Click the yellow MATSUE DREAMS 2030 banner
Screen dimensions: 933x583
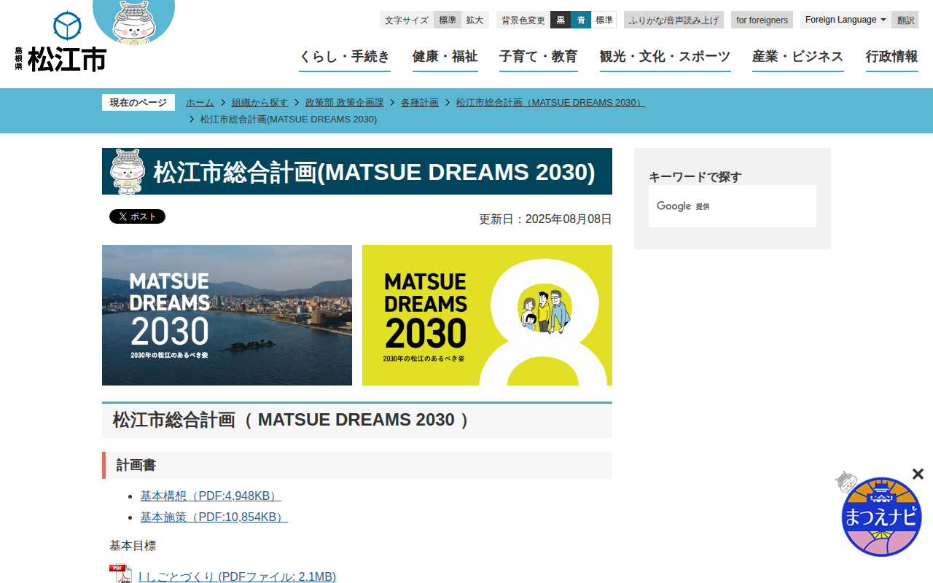[x=487, y=315]
